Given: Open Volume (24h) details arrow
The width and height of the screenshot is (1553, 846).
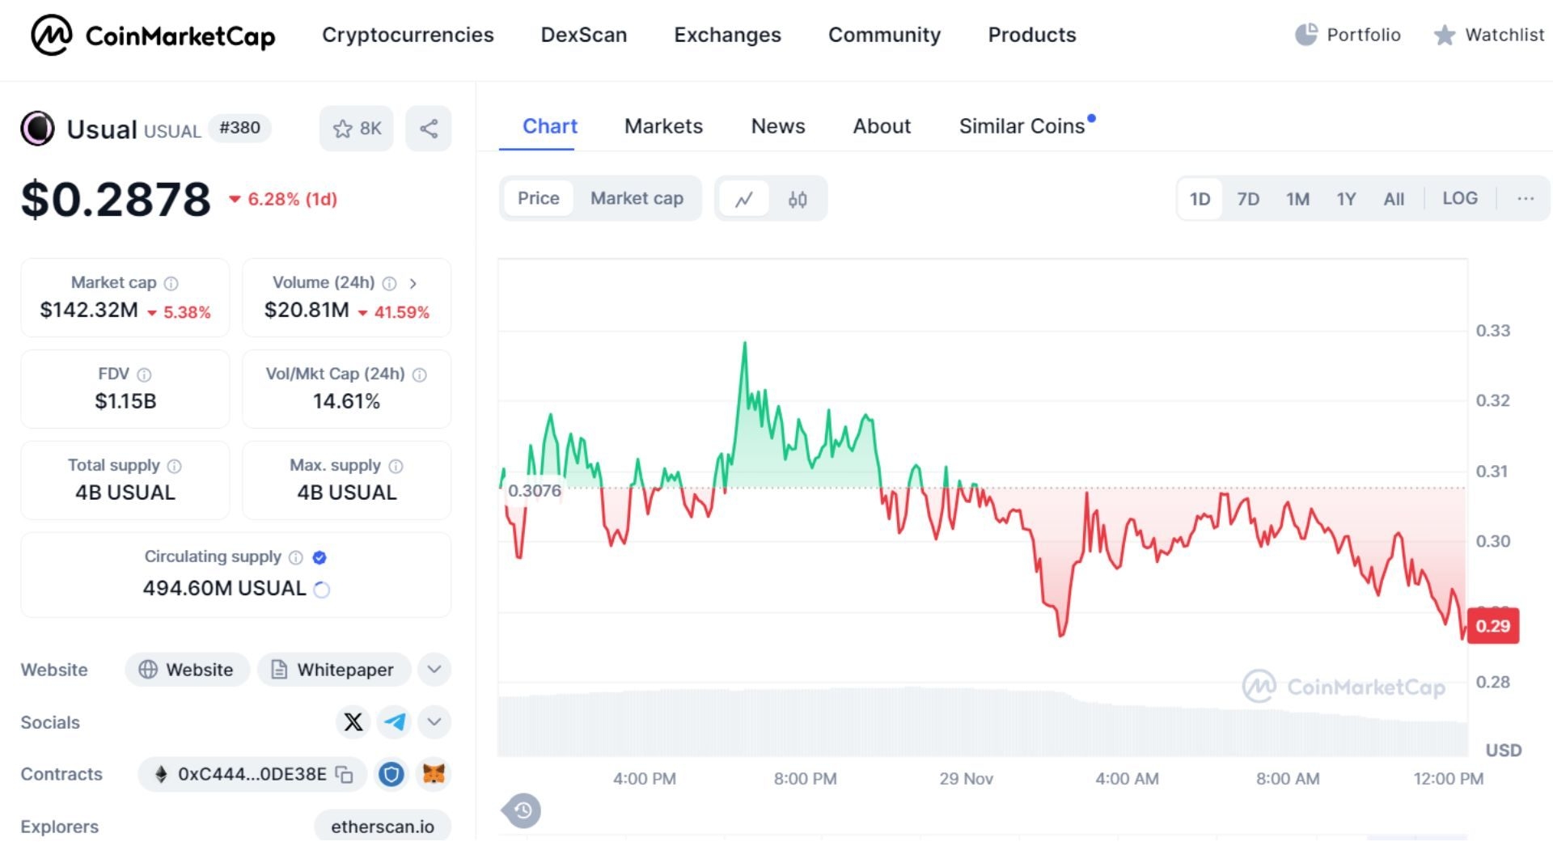Looking at the screenshot, I should tap(413, 283).
